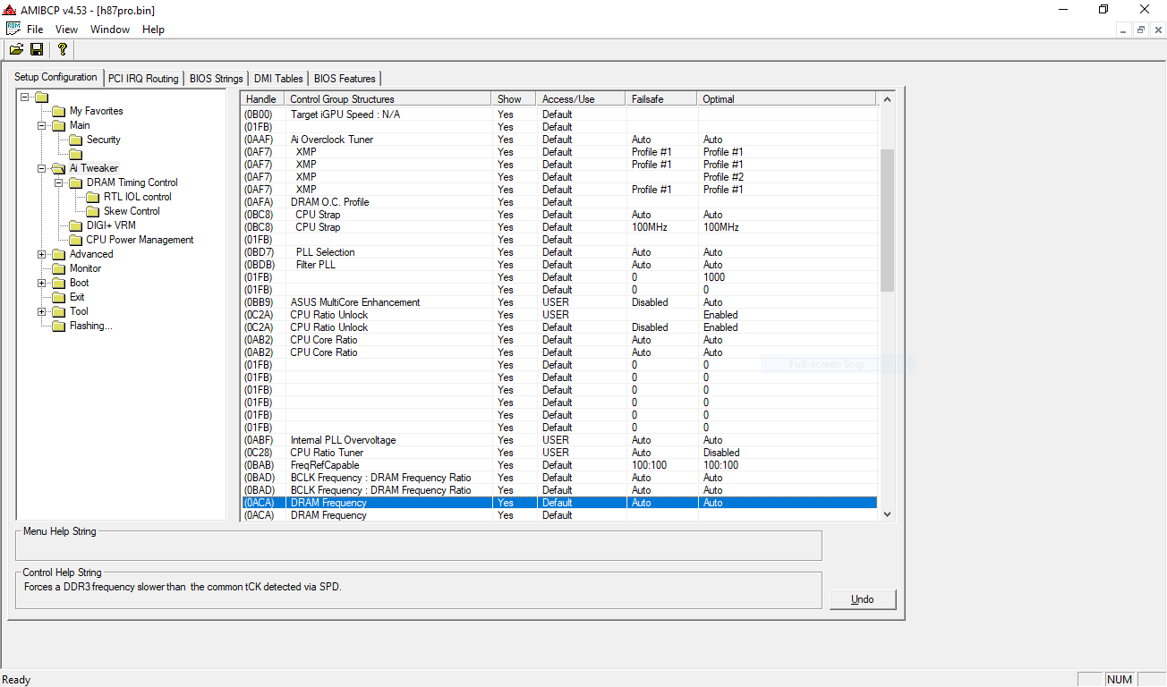Switch to BIOS Strings tab
The width and height of the screenshot is (1167, 687).
pyautogui.click(x=216, y=79)
